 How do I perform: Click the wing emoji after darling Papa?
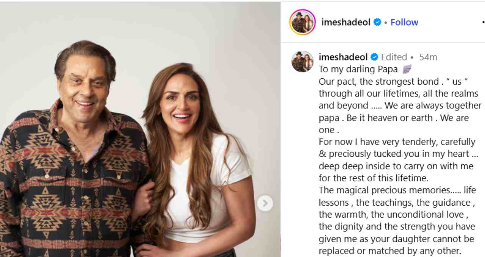[407, 69]
